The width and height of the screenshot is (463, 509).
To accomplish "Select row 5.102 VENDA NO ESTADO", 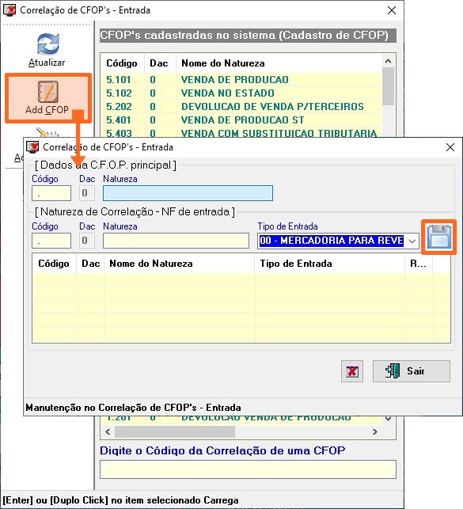I will click(241, 93).
